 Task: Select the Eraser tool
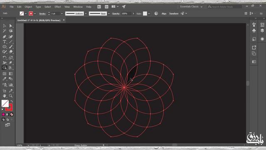11,52
